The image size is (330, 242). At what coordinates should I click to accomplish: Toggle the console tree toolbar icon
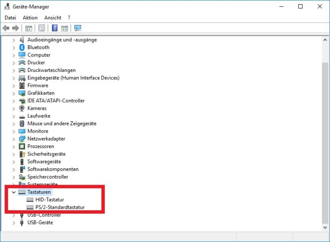tap(29, 28)
